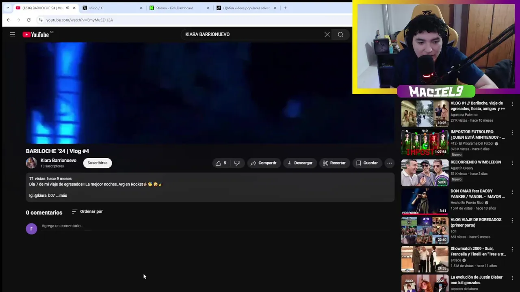
Task: Click '412 - El Programa Del Fútbol' channel
Action: (x=472, y=144)
